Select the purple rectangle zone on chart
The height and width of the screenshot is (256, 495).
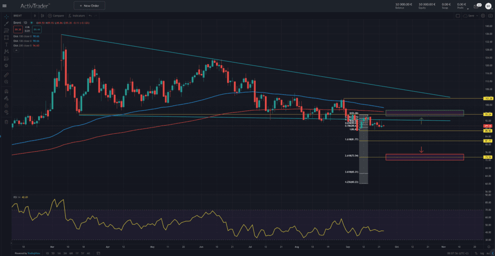point(424,113)
